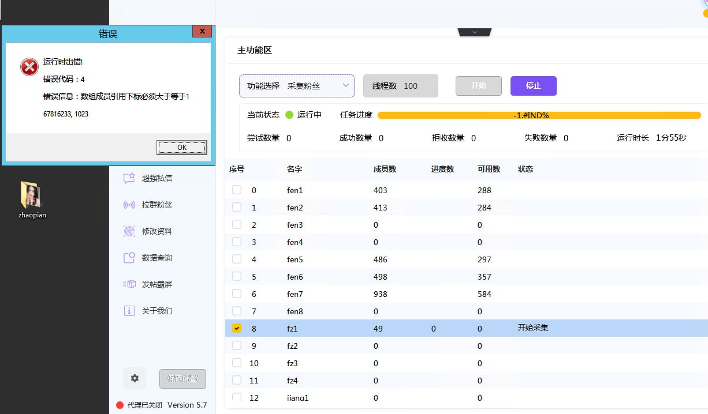Select the checkbox for row fen7
The width and height of the screenshot is (708, 414).
coord(237,294)
